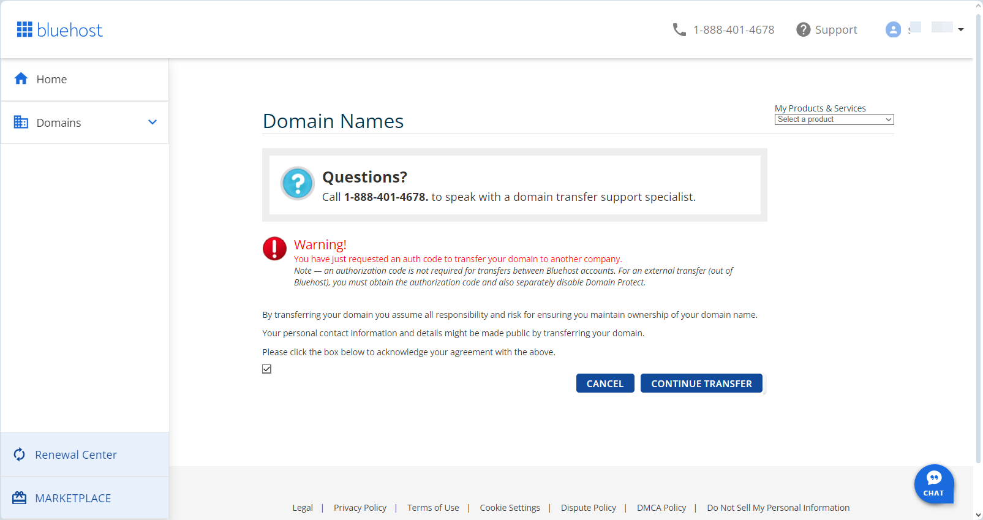Open the Dispute Policy link
The height and width of the screenshot is (520, 983).
tap(589, 508)
